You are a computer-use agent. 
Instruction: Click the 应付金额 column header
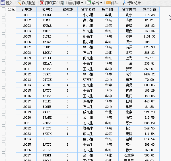149,9
